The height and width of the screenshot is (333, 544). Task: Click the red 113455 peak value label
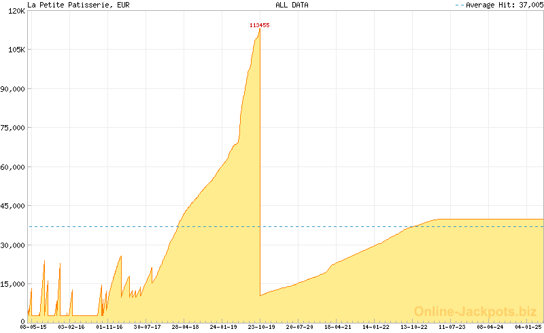point(259,25)
